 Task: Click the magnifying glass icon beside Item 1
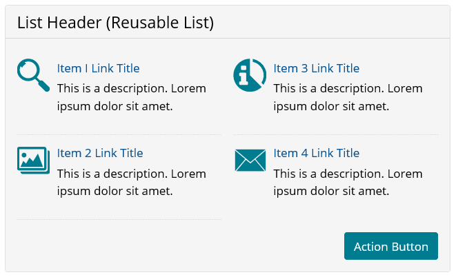pos(32,74)
